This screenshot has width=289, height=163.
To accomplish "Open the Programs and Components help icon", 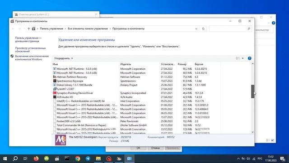I will tap(249, 58).
